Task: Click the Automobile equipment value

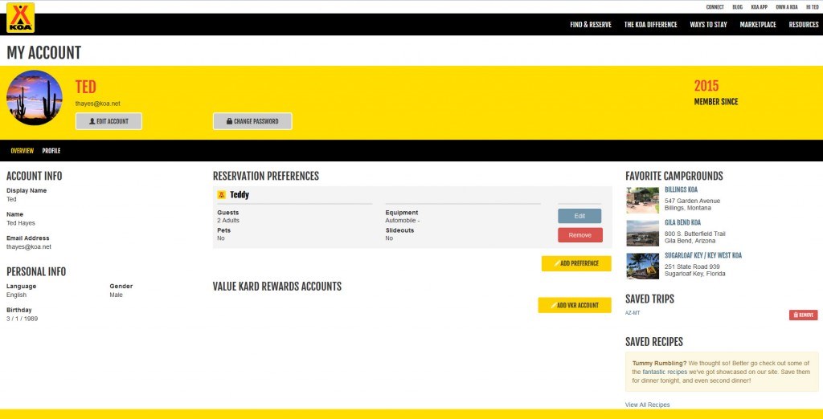Action: [402, 221]
